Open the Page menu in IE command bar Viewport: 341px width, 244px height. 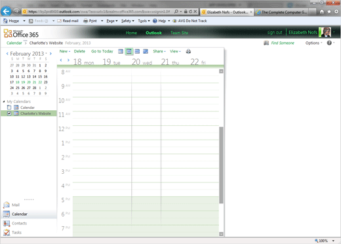pos(112,21)
